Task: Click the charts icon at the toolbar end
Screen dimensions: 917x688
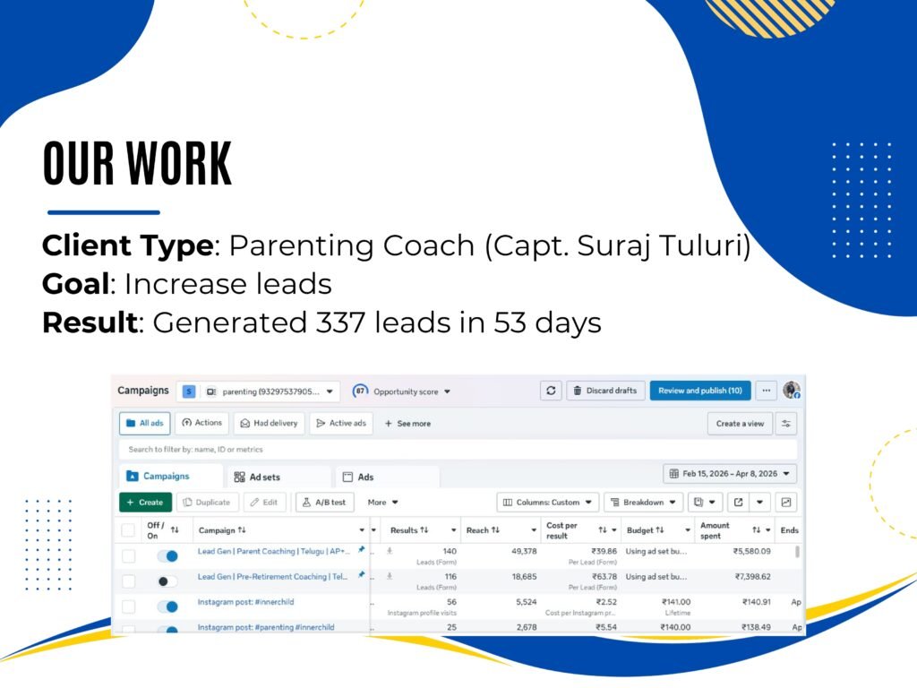Action: (x=786, y=502)
